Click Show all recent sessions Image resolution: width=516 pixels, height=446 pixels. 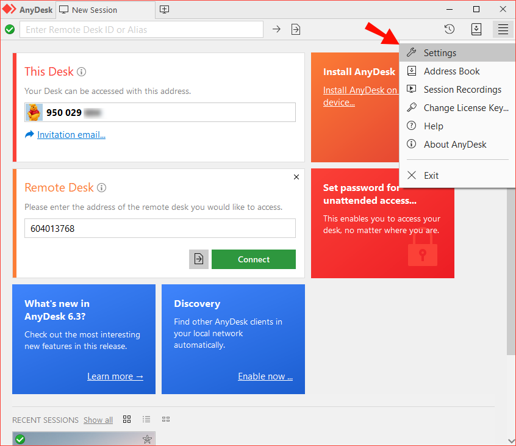coord(98,420)
